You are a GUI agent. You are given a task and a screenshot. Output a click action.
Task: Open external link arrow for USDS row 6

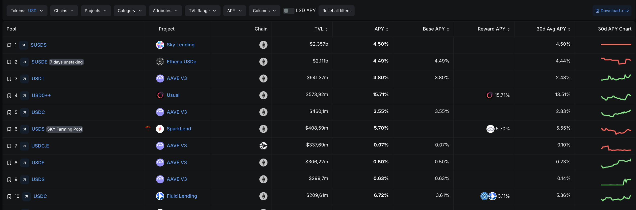coord(25,129)
